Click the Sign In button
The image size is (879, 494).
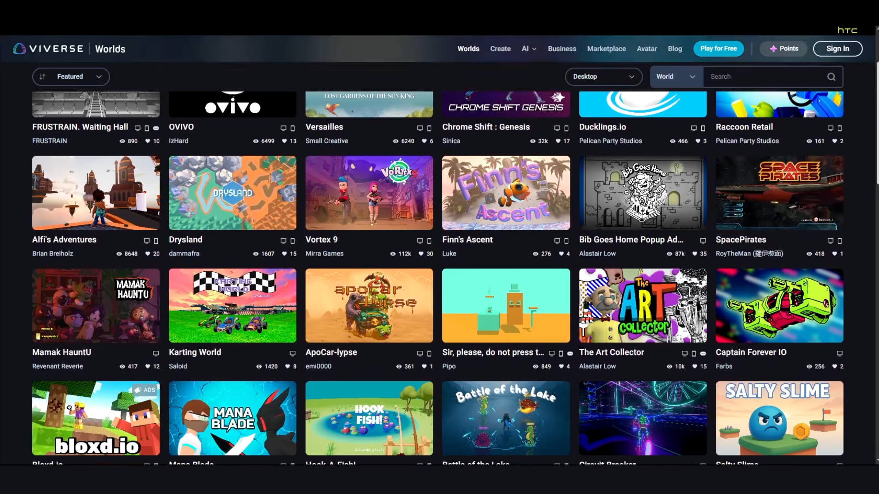(837, 49)
